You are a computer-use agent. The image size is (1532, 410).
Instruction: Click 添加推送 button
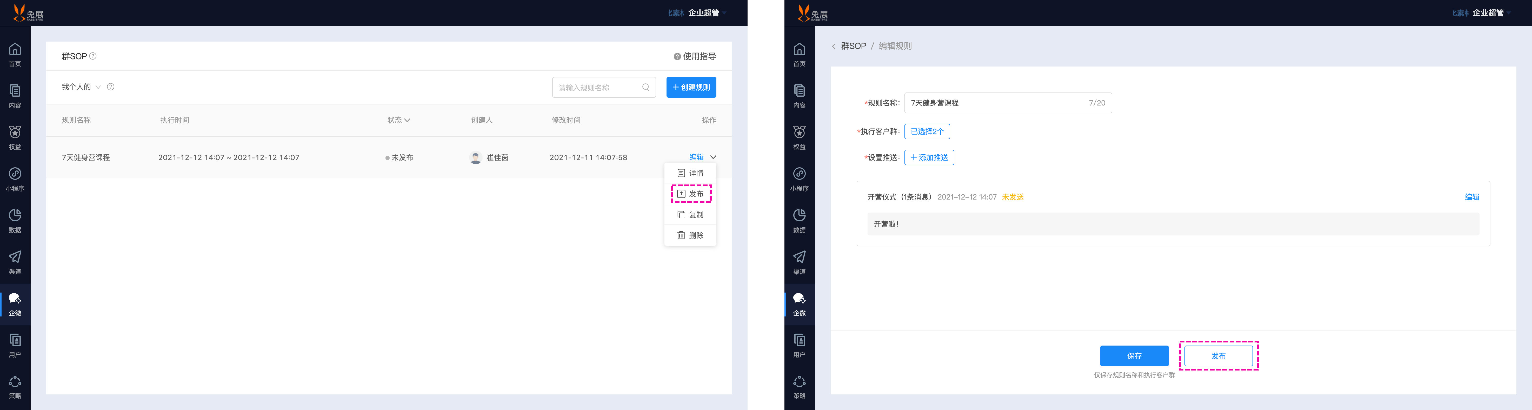pyautogui.click(x=929, y=158)
